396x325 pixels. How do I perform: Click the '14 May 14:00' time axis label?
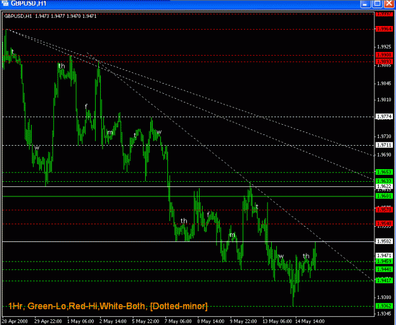tap(310, 321)
